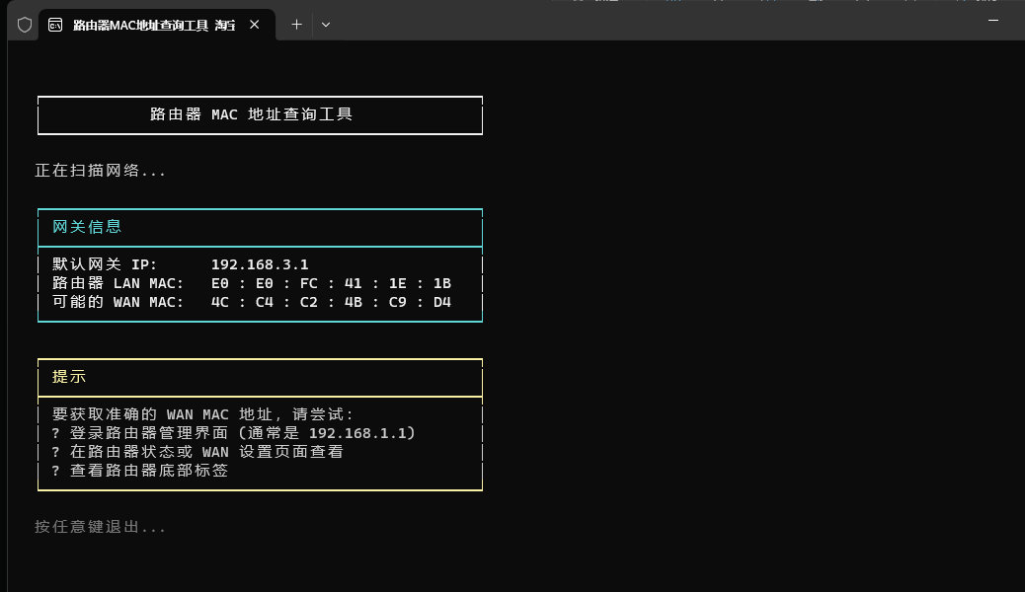Click the 按任意键退出 prompt
This screenshot has width=1025, height=592.
(x=100, y=527)
